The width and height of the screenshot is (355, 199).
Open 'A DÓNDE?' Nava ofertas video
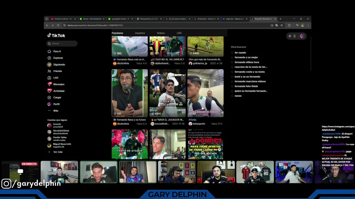[x=206, y=144]
